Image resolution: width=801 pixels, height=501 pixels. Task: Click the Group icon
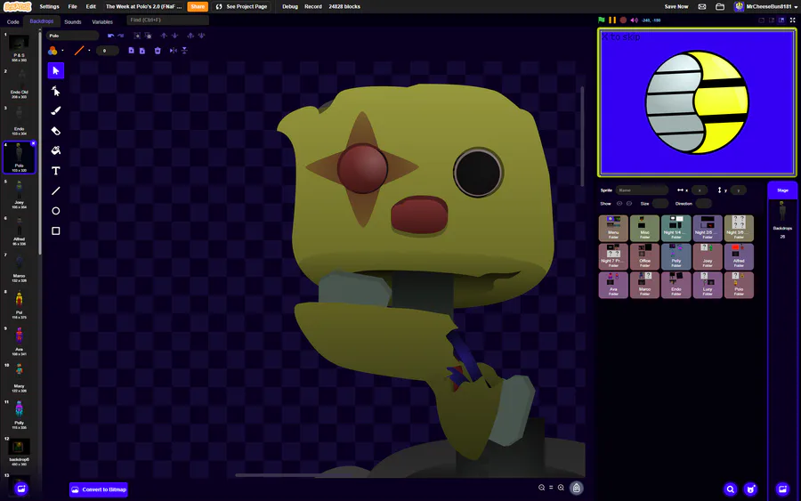(137, 36)
